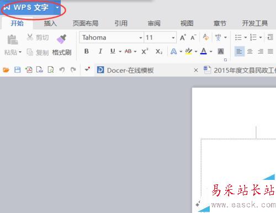Toggle subscript X₂ formatting
The image size is (276, 213).
point(159,51)
